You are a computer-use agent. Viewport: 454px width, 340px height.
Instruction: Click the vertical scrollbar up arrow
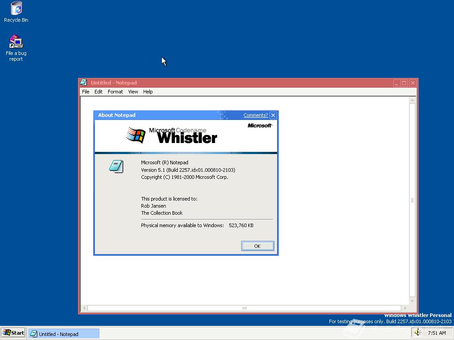(x=412, y=100)
